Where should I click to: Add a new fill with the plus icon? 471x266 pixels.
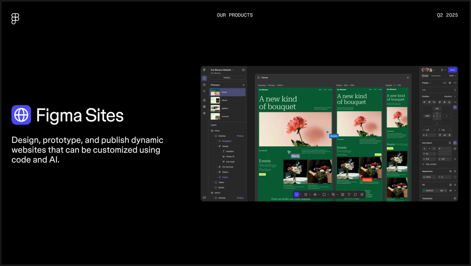coord(455,185)
